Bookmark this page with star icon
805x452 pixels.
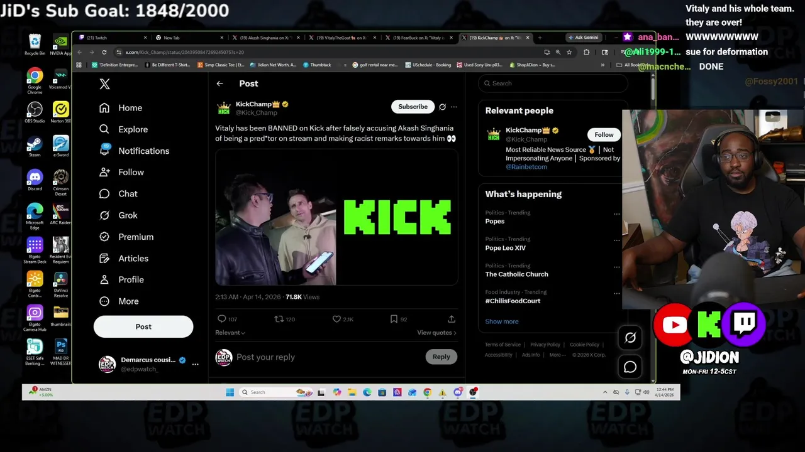point(569,52)
